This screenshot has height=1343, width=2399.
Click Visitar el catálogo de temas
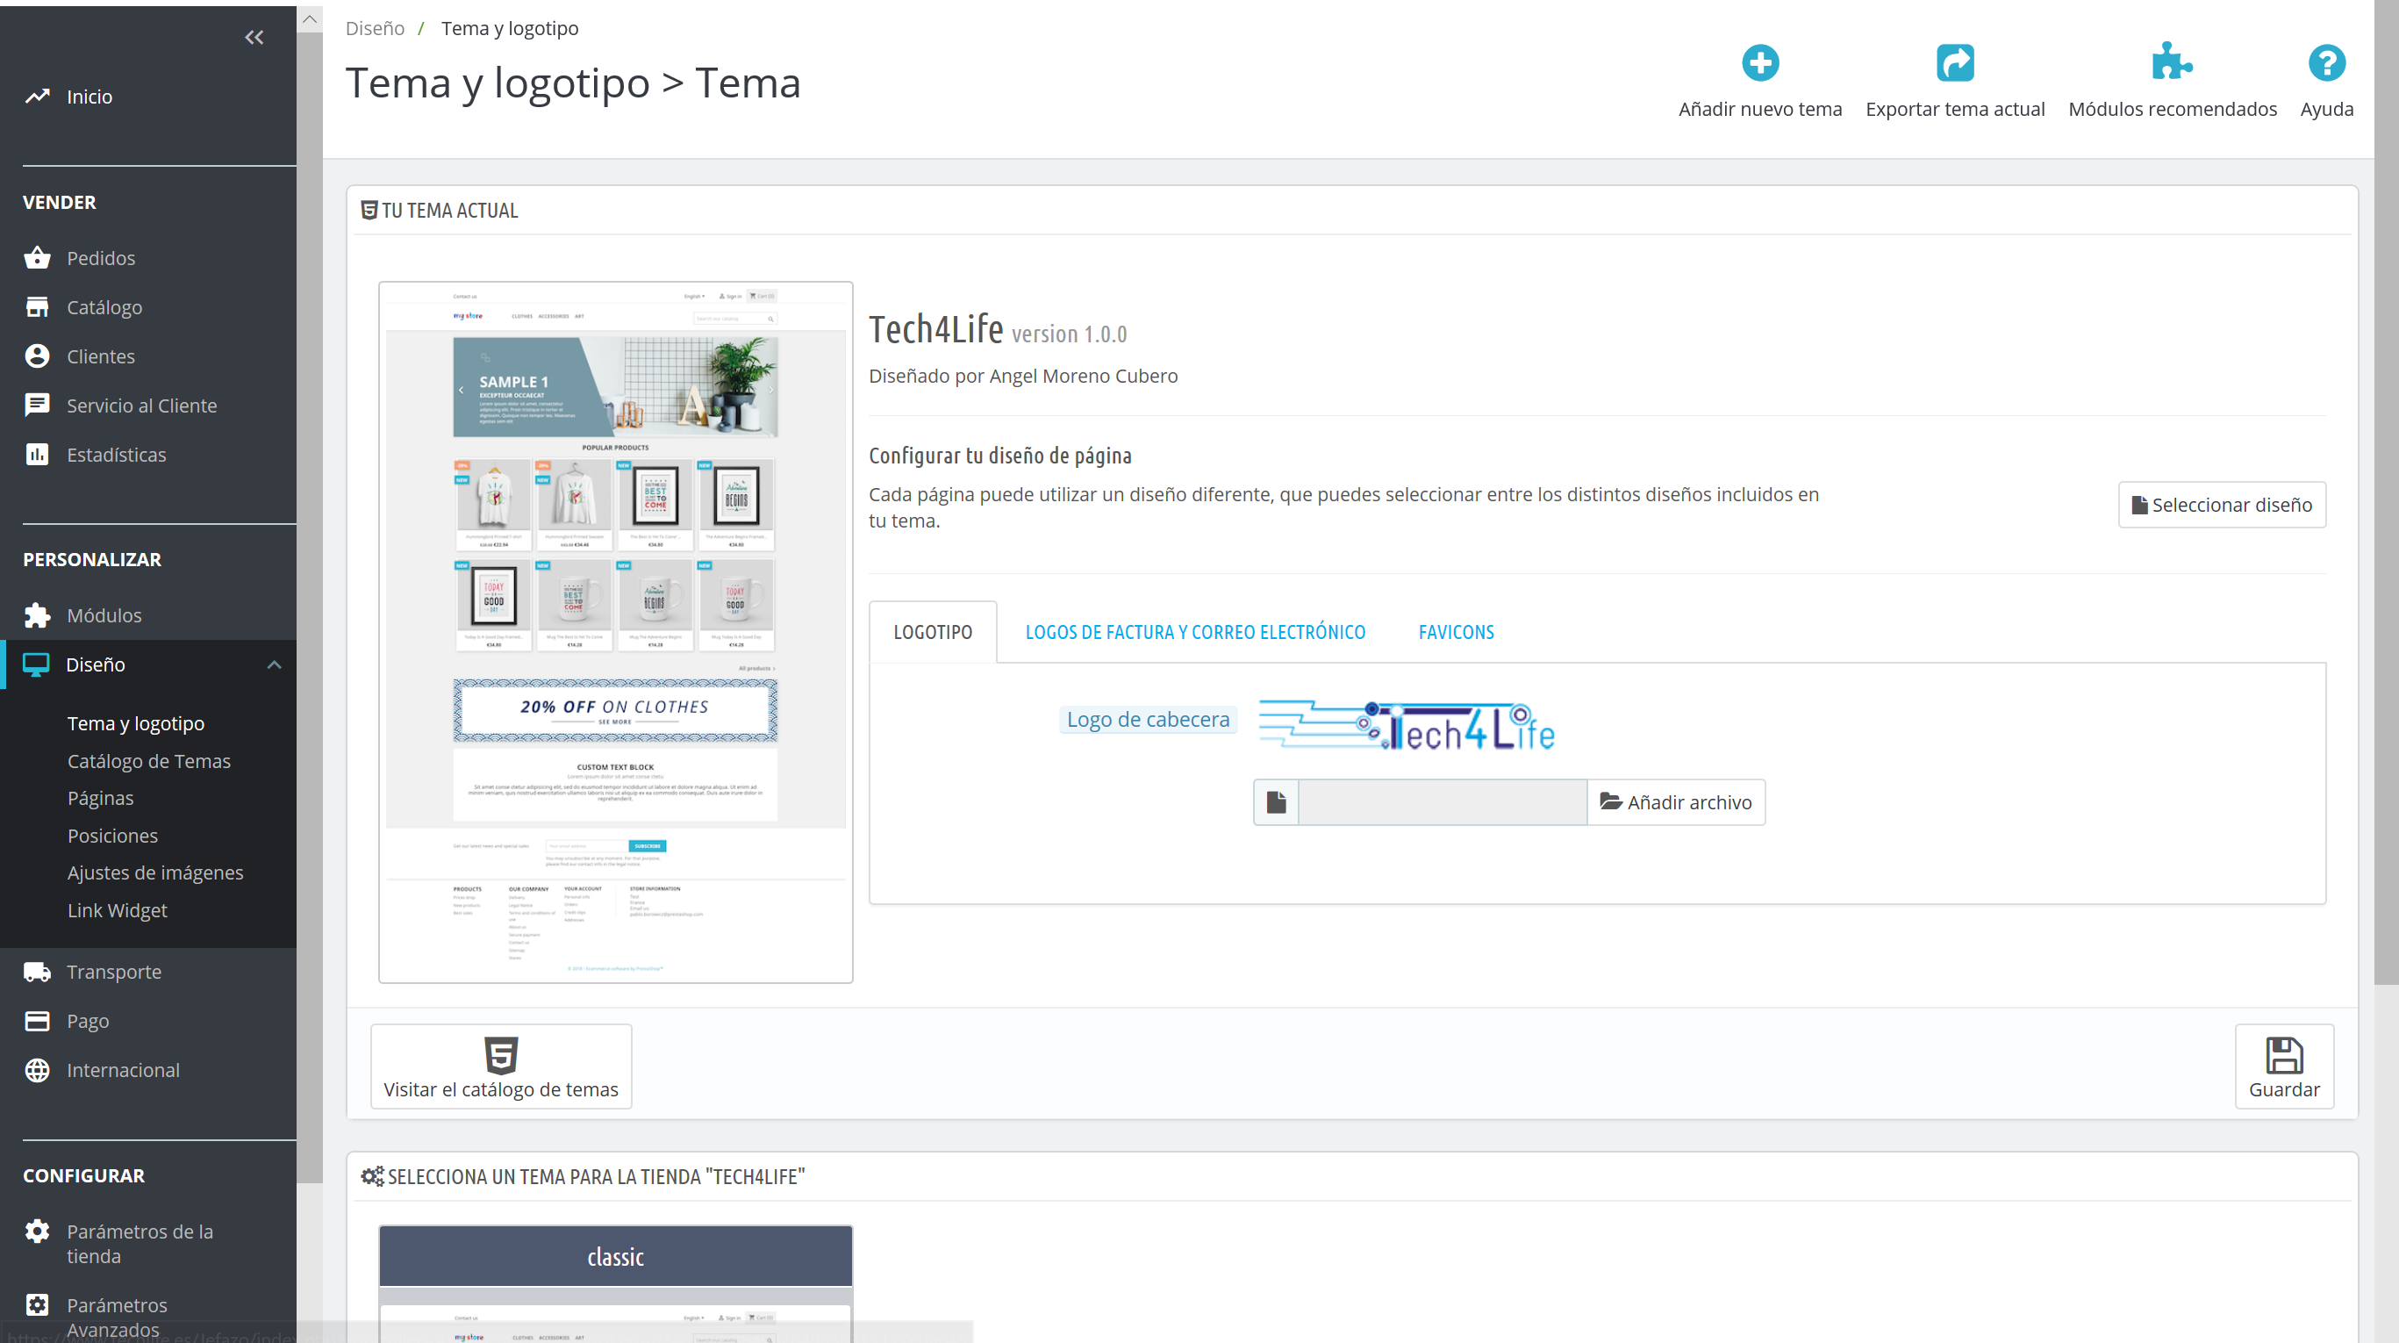click(500, 1066)
